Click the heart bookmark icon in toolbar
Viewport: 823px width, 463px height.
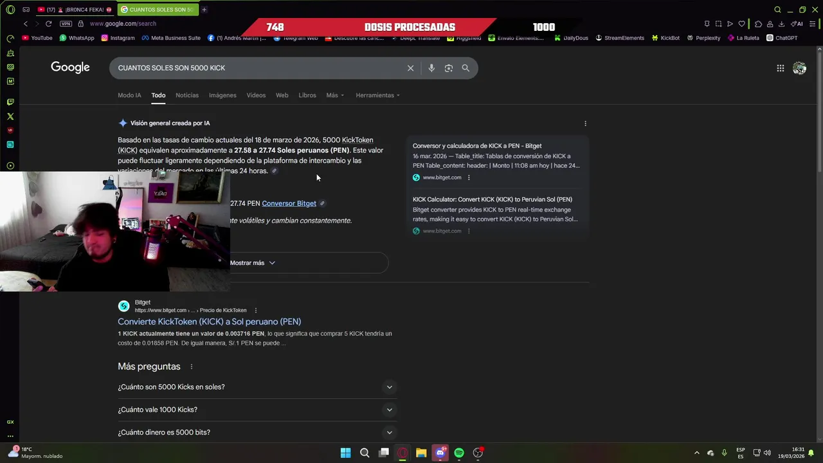coord(741,24)
